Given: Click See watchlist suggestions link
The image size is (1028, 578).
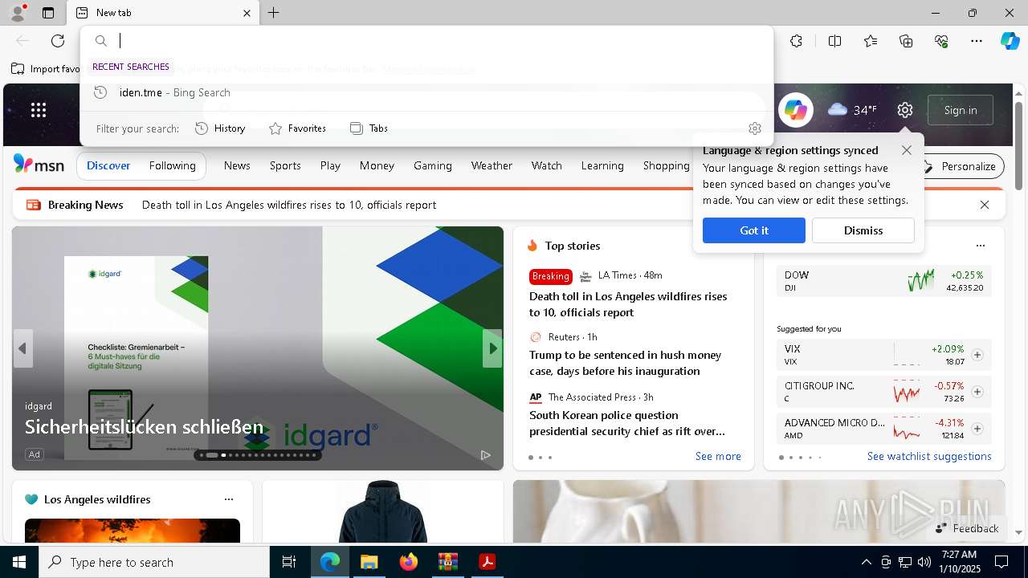Looking at the screenshot, I should (x=929, y=456).
